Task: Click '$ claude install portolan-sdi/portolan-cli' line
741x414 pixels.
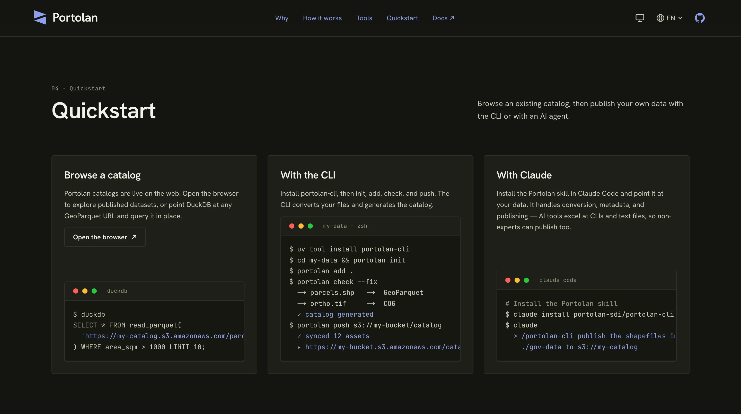Action: coord(589,314)
